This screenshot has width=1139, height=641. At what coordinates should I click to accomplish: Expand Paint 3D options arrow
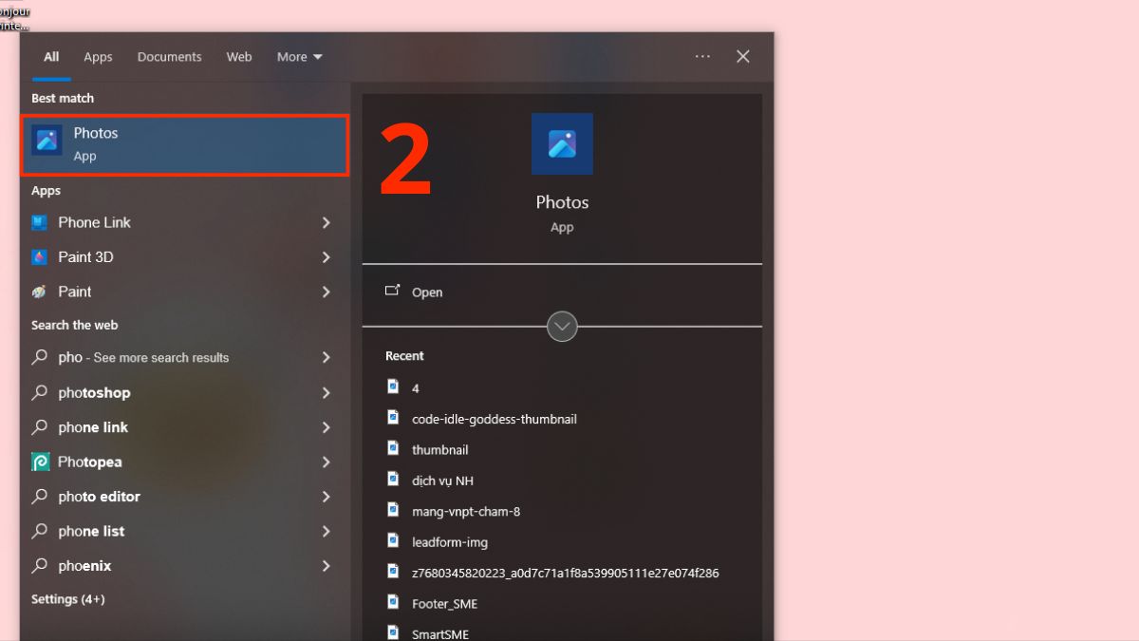click(x=326, y=257)
